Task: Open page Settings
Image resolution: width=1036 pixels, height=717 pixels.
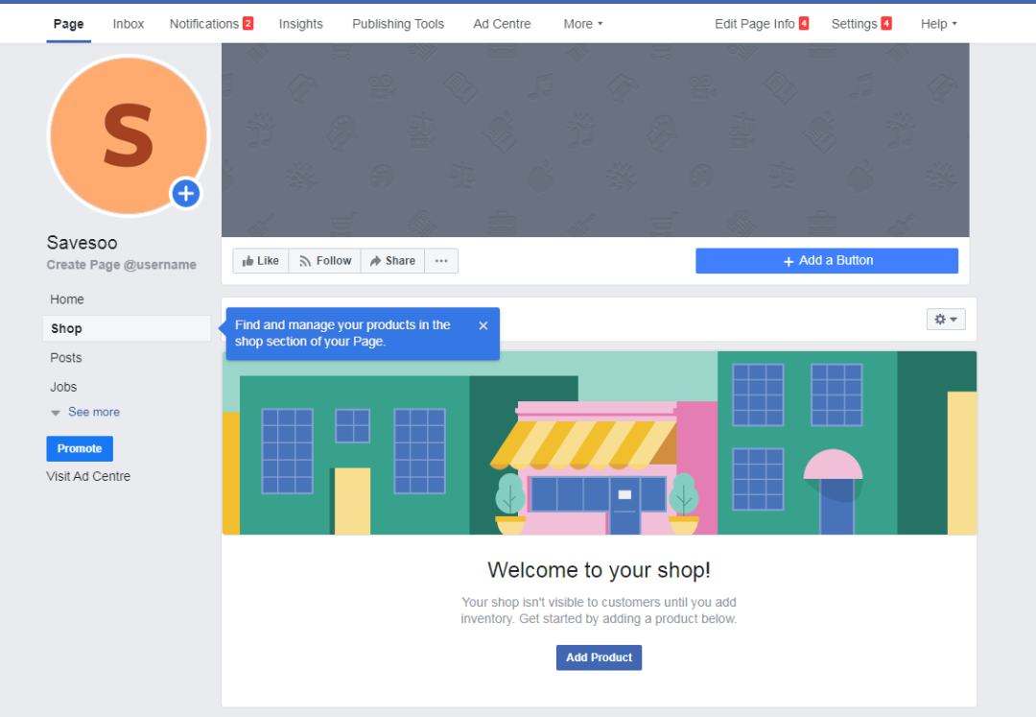Action: click(860, 24)
